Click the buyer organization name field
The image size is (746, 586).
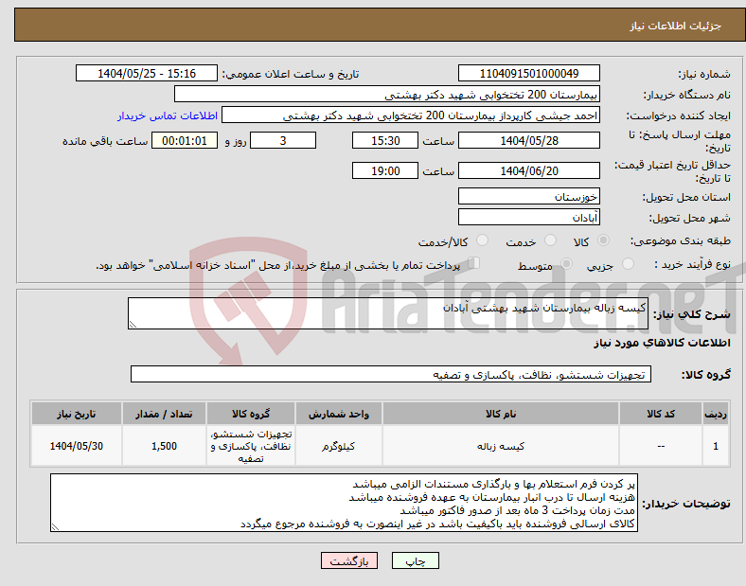coord(387,94)
